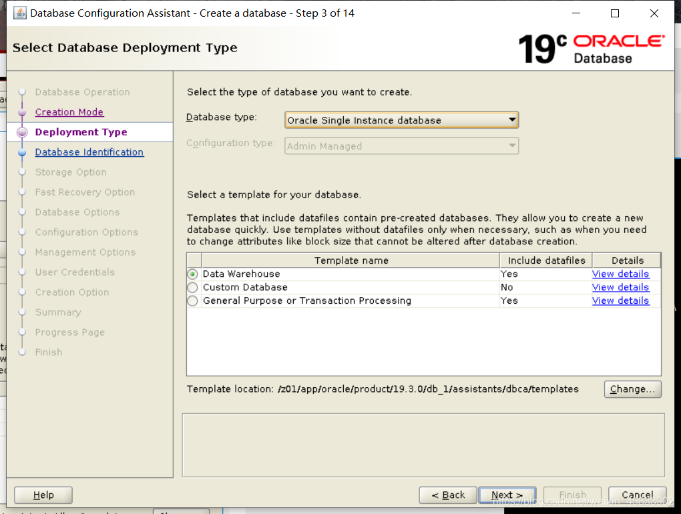Click the 'No' datafiles cell for Custom Database
Viewport: 681px width, 514px height.
545,288
